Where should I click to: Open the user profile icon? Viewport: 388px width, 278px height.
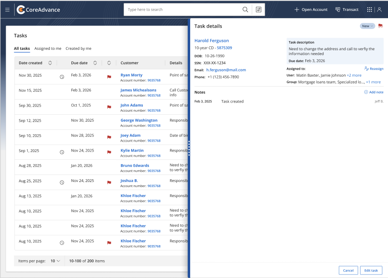click(379, 10)
